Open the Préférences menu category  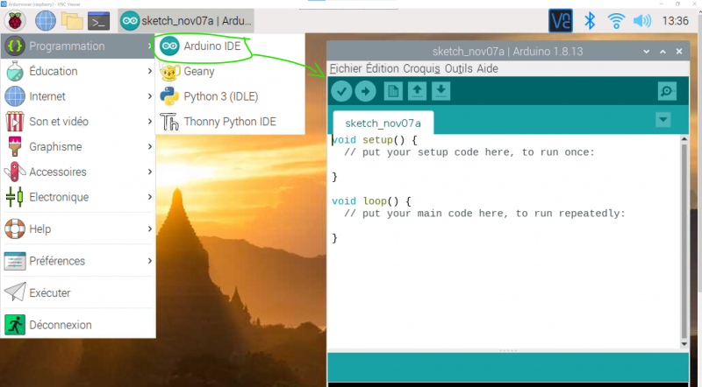point(78,261)
